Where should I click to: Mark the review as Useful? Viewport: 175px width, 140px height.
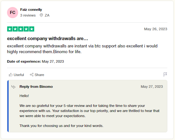pos(17,75)
